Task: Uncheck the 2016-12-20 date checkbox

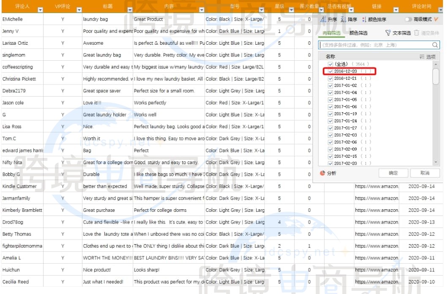Action: tap(331, 71)
